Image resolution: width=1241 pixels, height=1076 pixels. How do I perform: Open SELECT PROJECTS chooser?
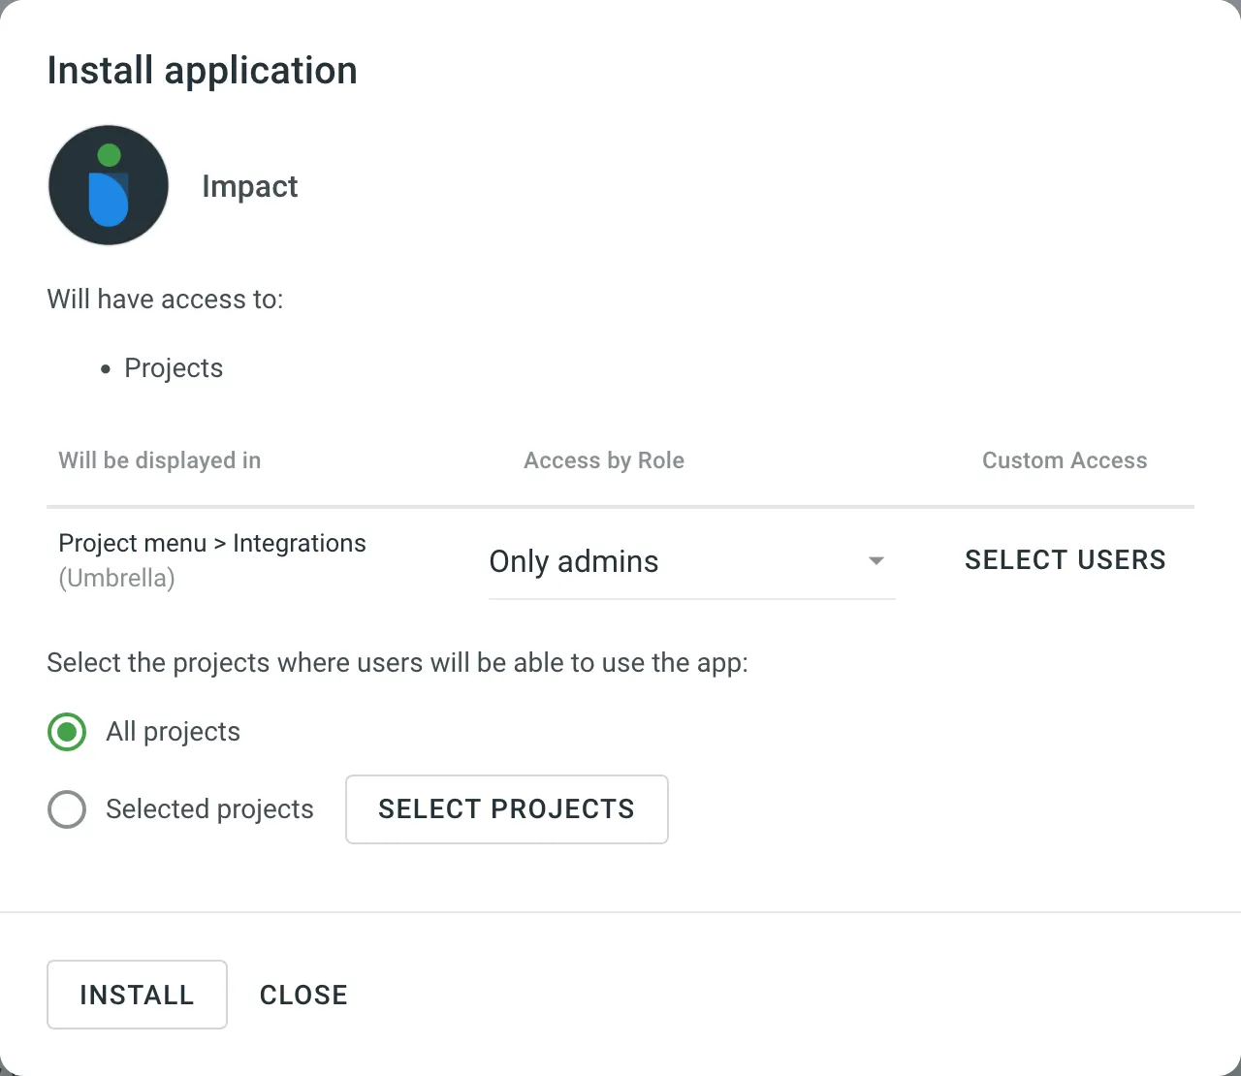506,809
